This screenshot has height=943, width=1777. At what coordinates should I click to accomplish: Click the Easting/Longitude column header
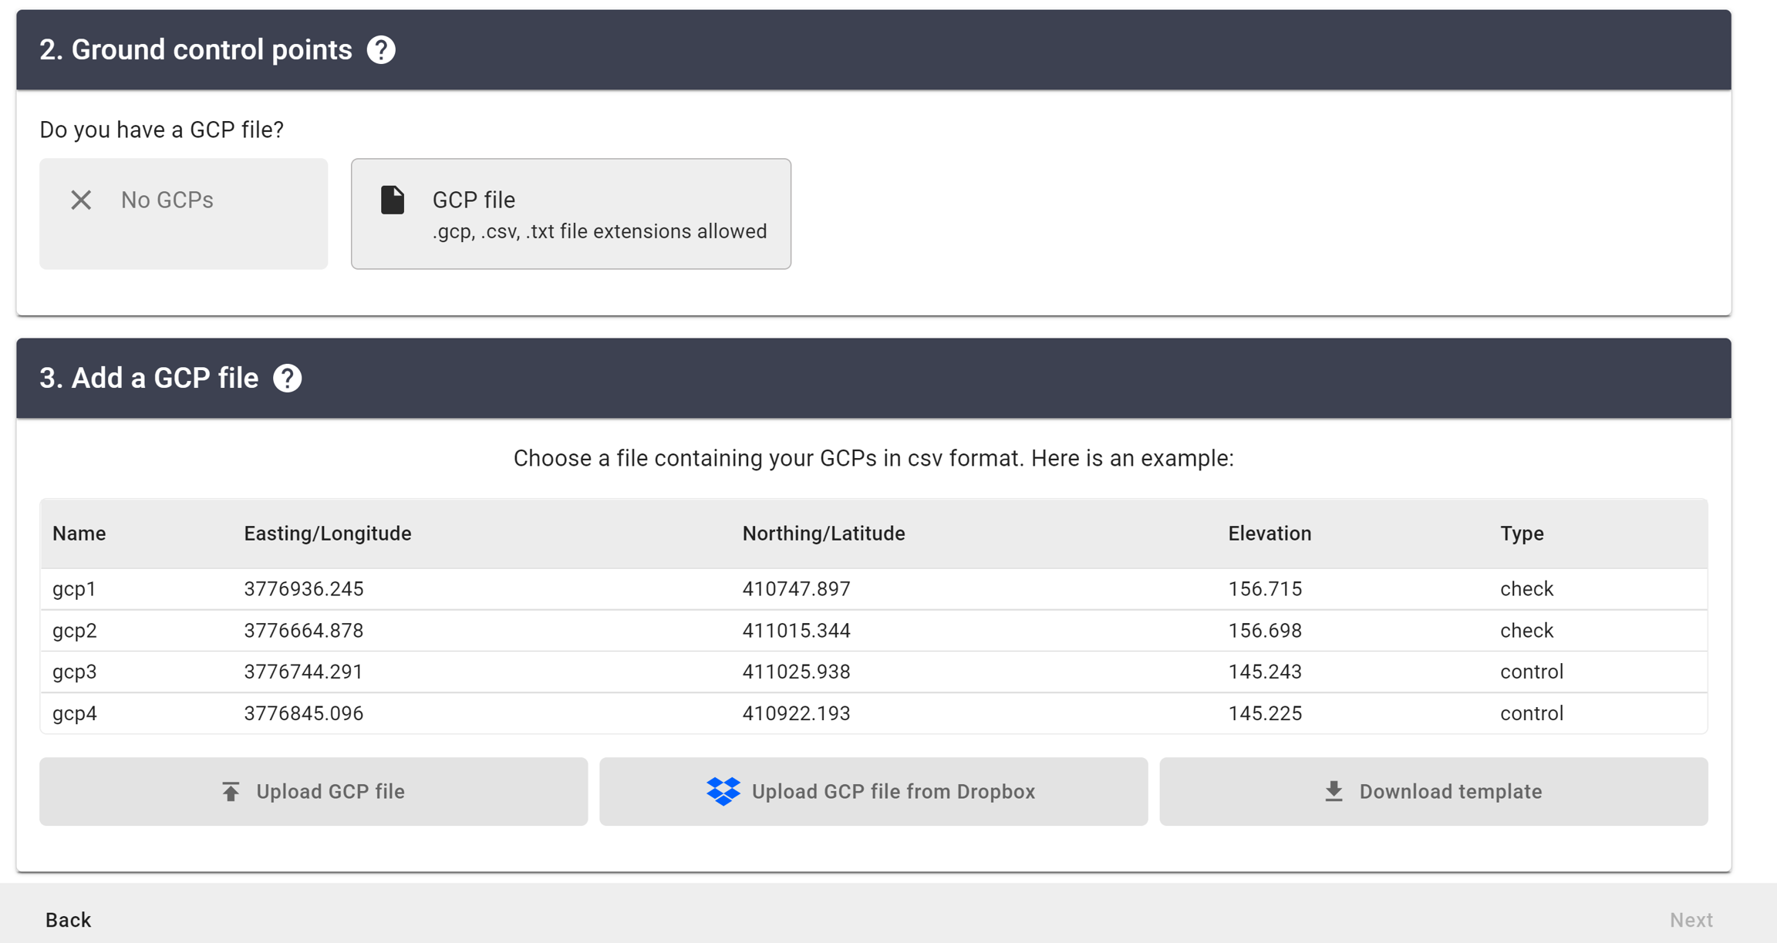pos(328,534)
